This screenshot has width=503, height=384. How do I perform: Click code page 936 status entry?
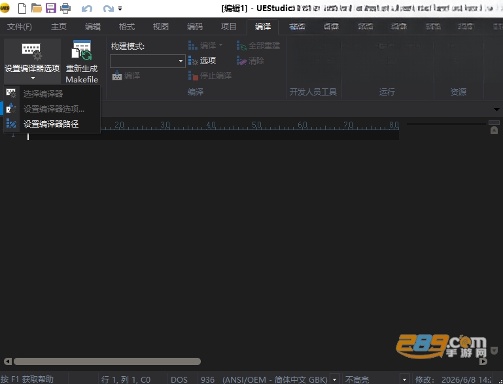tap(207, 379)
